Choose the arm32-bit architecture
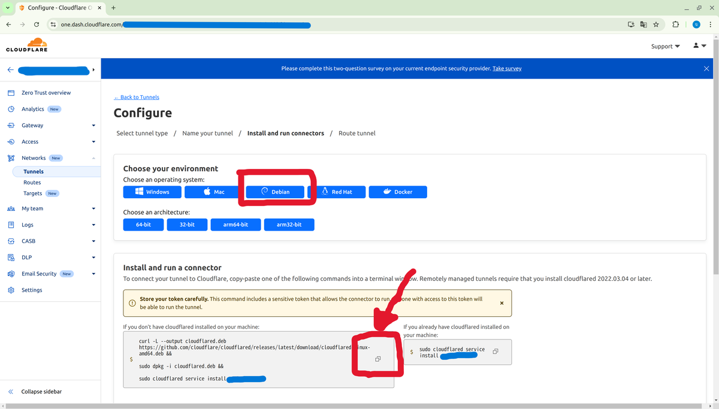719x409 pixels. click(x=289, y=225)
